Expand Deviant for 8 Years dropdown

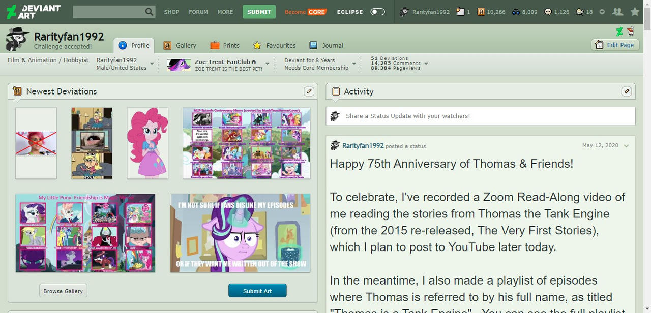coord(355,65)
